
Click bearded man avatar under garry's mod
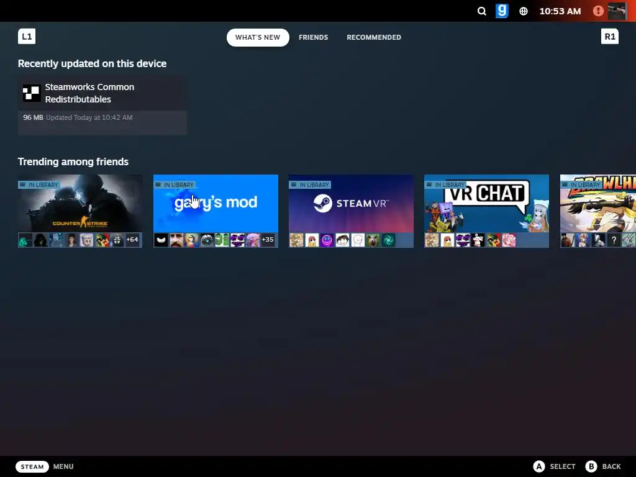pos(176,240)
